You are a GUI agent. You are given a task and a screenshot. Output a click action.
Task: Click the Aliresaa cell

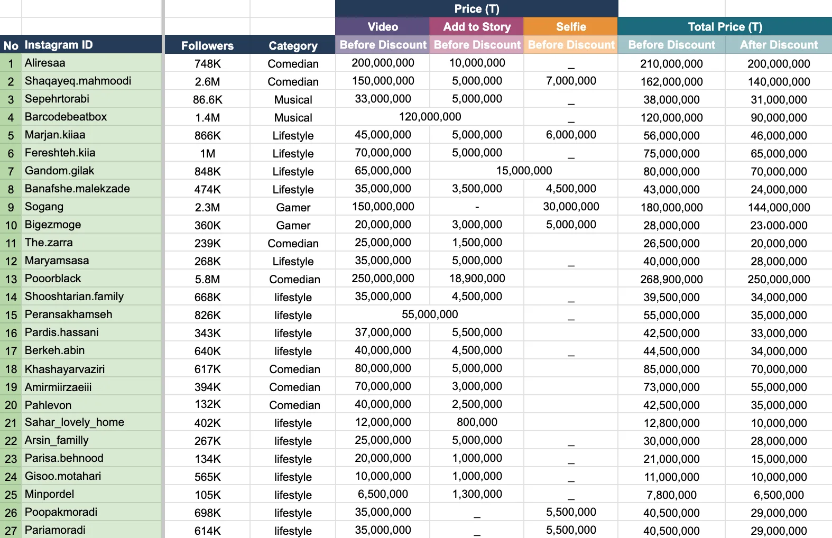tap(91, 63)
